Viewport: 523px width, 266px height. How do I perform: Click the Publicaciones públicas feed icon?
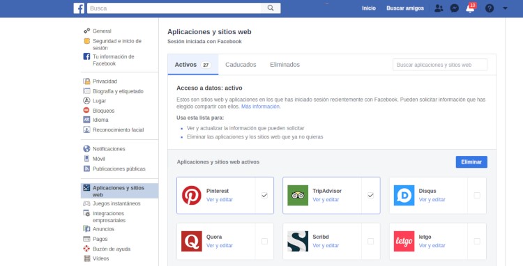tap(86, 169)
